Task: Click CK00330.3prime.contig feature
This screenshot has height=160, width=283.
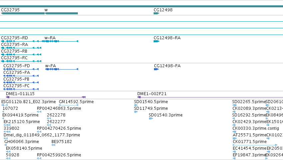Action: [x=234, y=132]
